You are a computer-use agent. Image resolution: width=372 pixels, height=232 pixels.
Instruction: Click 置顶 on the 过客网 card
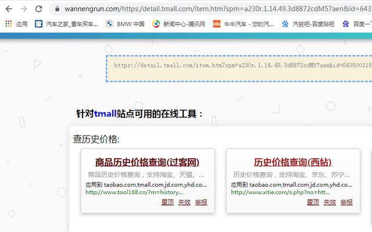click(x=167, y=202)
